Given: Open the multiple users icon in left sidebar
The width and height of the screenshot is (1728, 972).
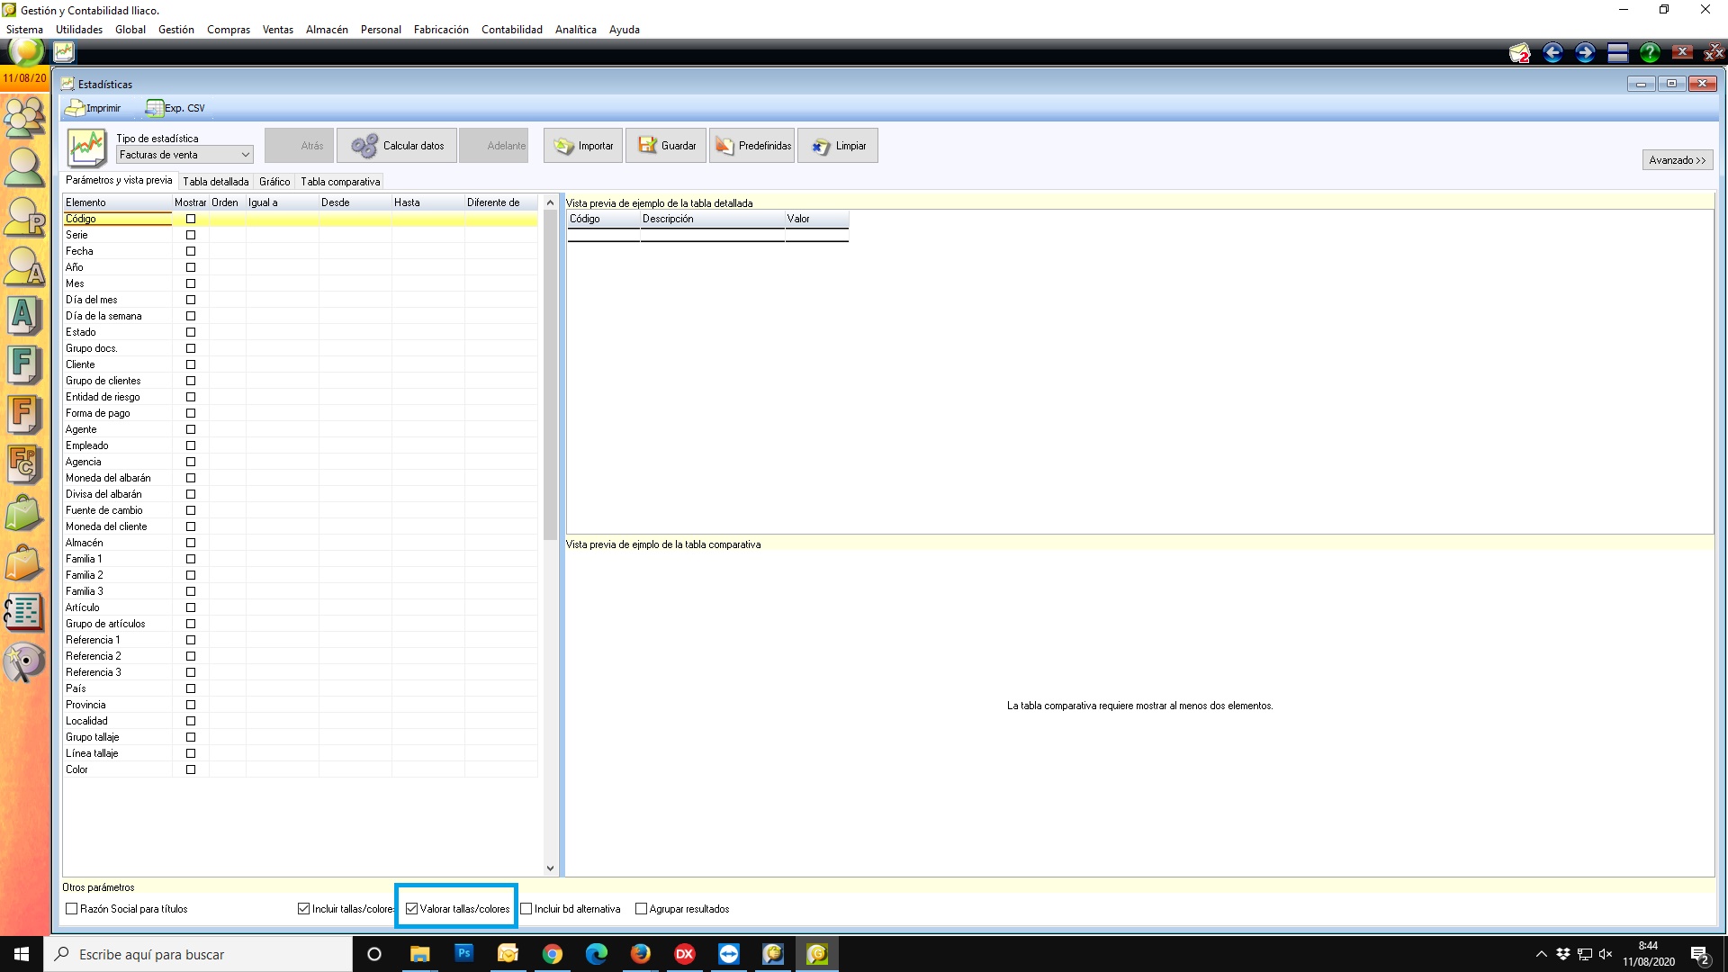Looking at the screenshot, I should pyautogui.click(x=24, y=116).
